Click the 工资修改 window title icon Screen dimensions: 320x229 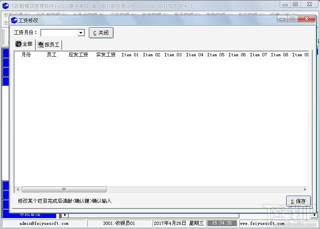pyautogui.click(x=14, y=20)
